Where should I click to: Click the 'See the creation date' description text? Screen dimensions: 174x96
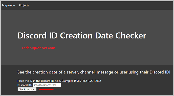94,72
